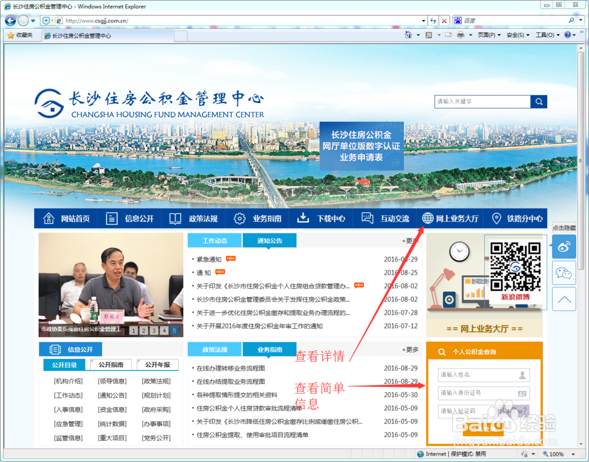Click the read mail icon in the toolbar
The image size is (589, 462).
(x=448, y=35)
